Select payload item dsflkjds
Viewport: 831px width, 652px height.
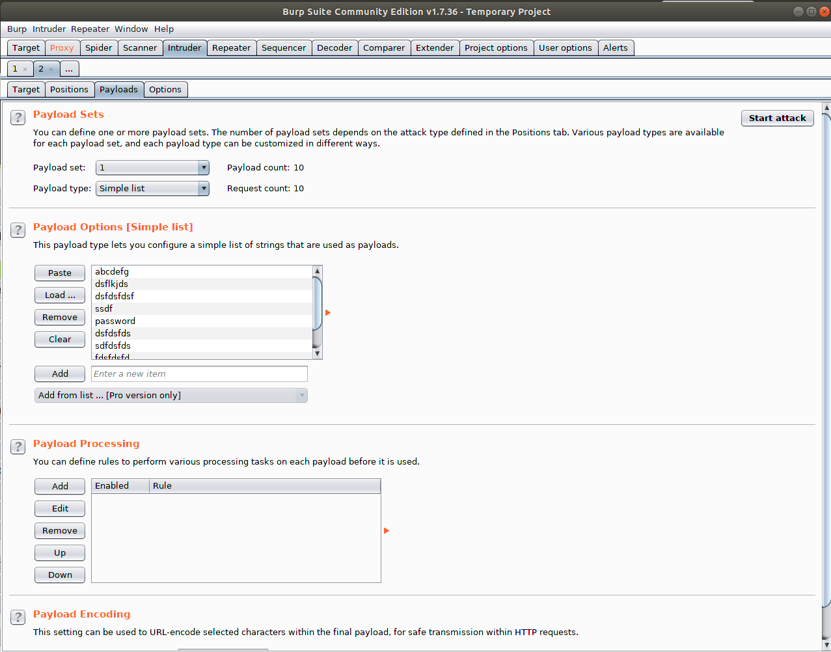tap(202, 284)
